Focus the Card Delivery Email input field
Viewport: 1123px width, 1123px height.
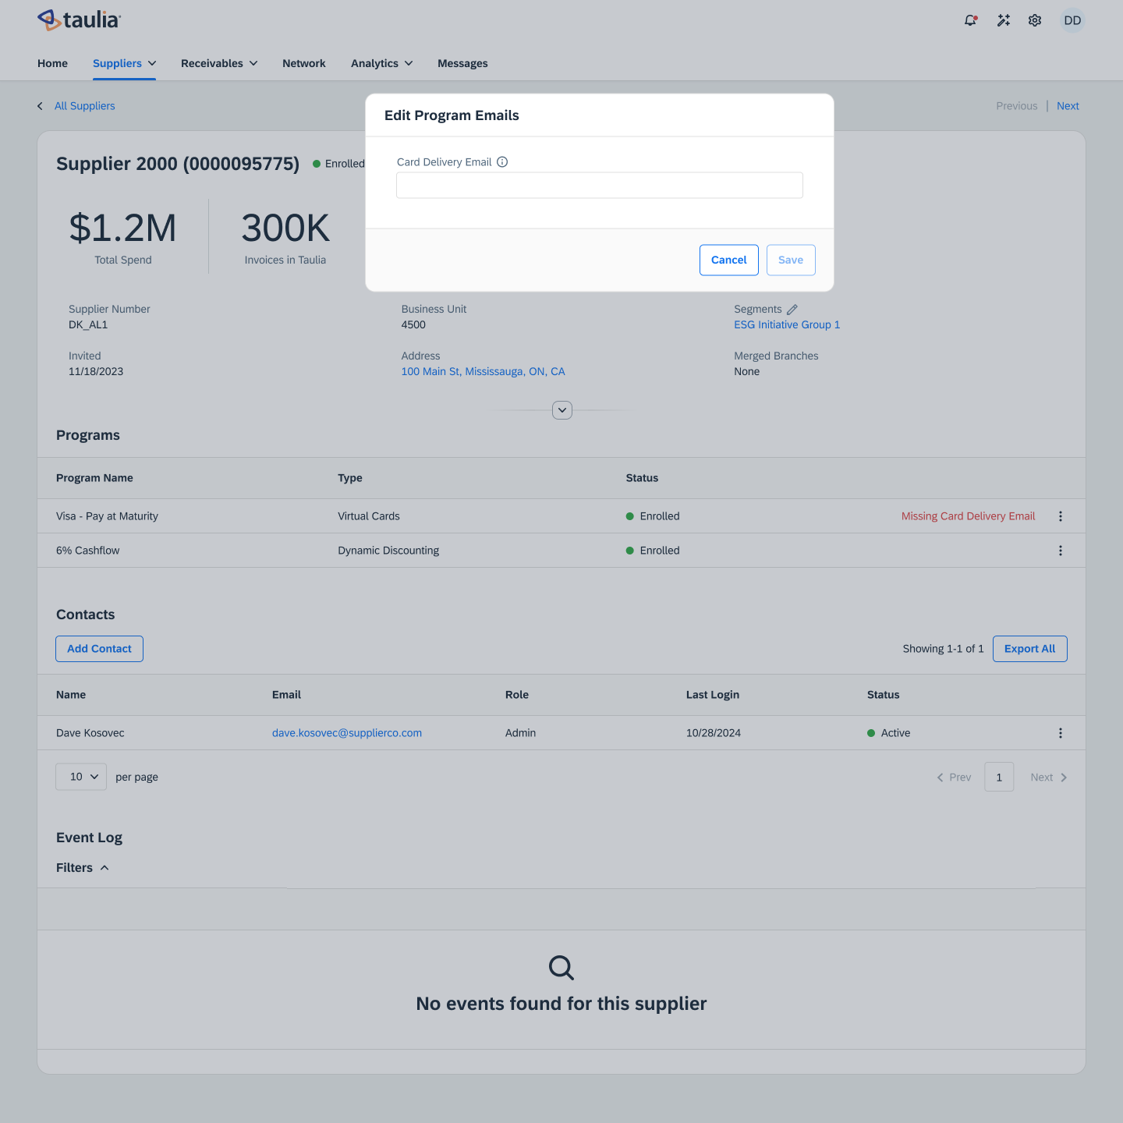[600, 186]
